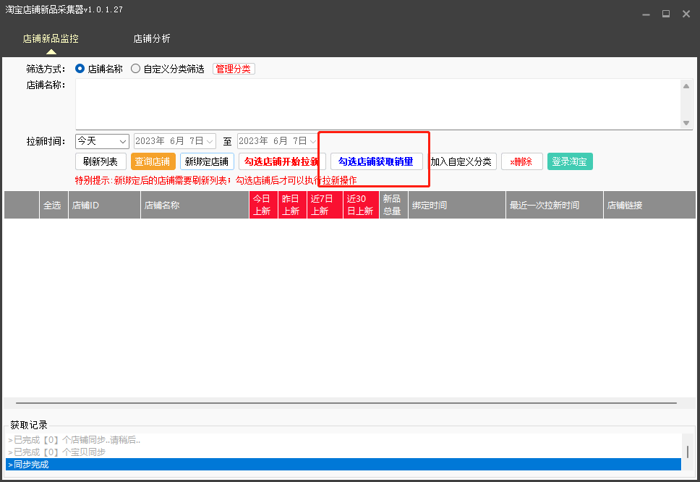Click the store name box scroll-down arrow

click(686, 123)
